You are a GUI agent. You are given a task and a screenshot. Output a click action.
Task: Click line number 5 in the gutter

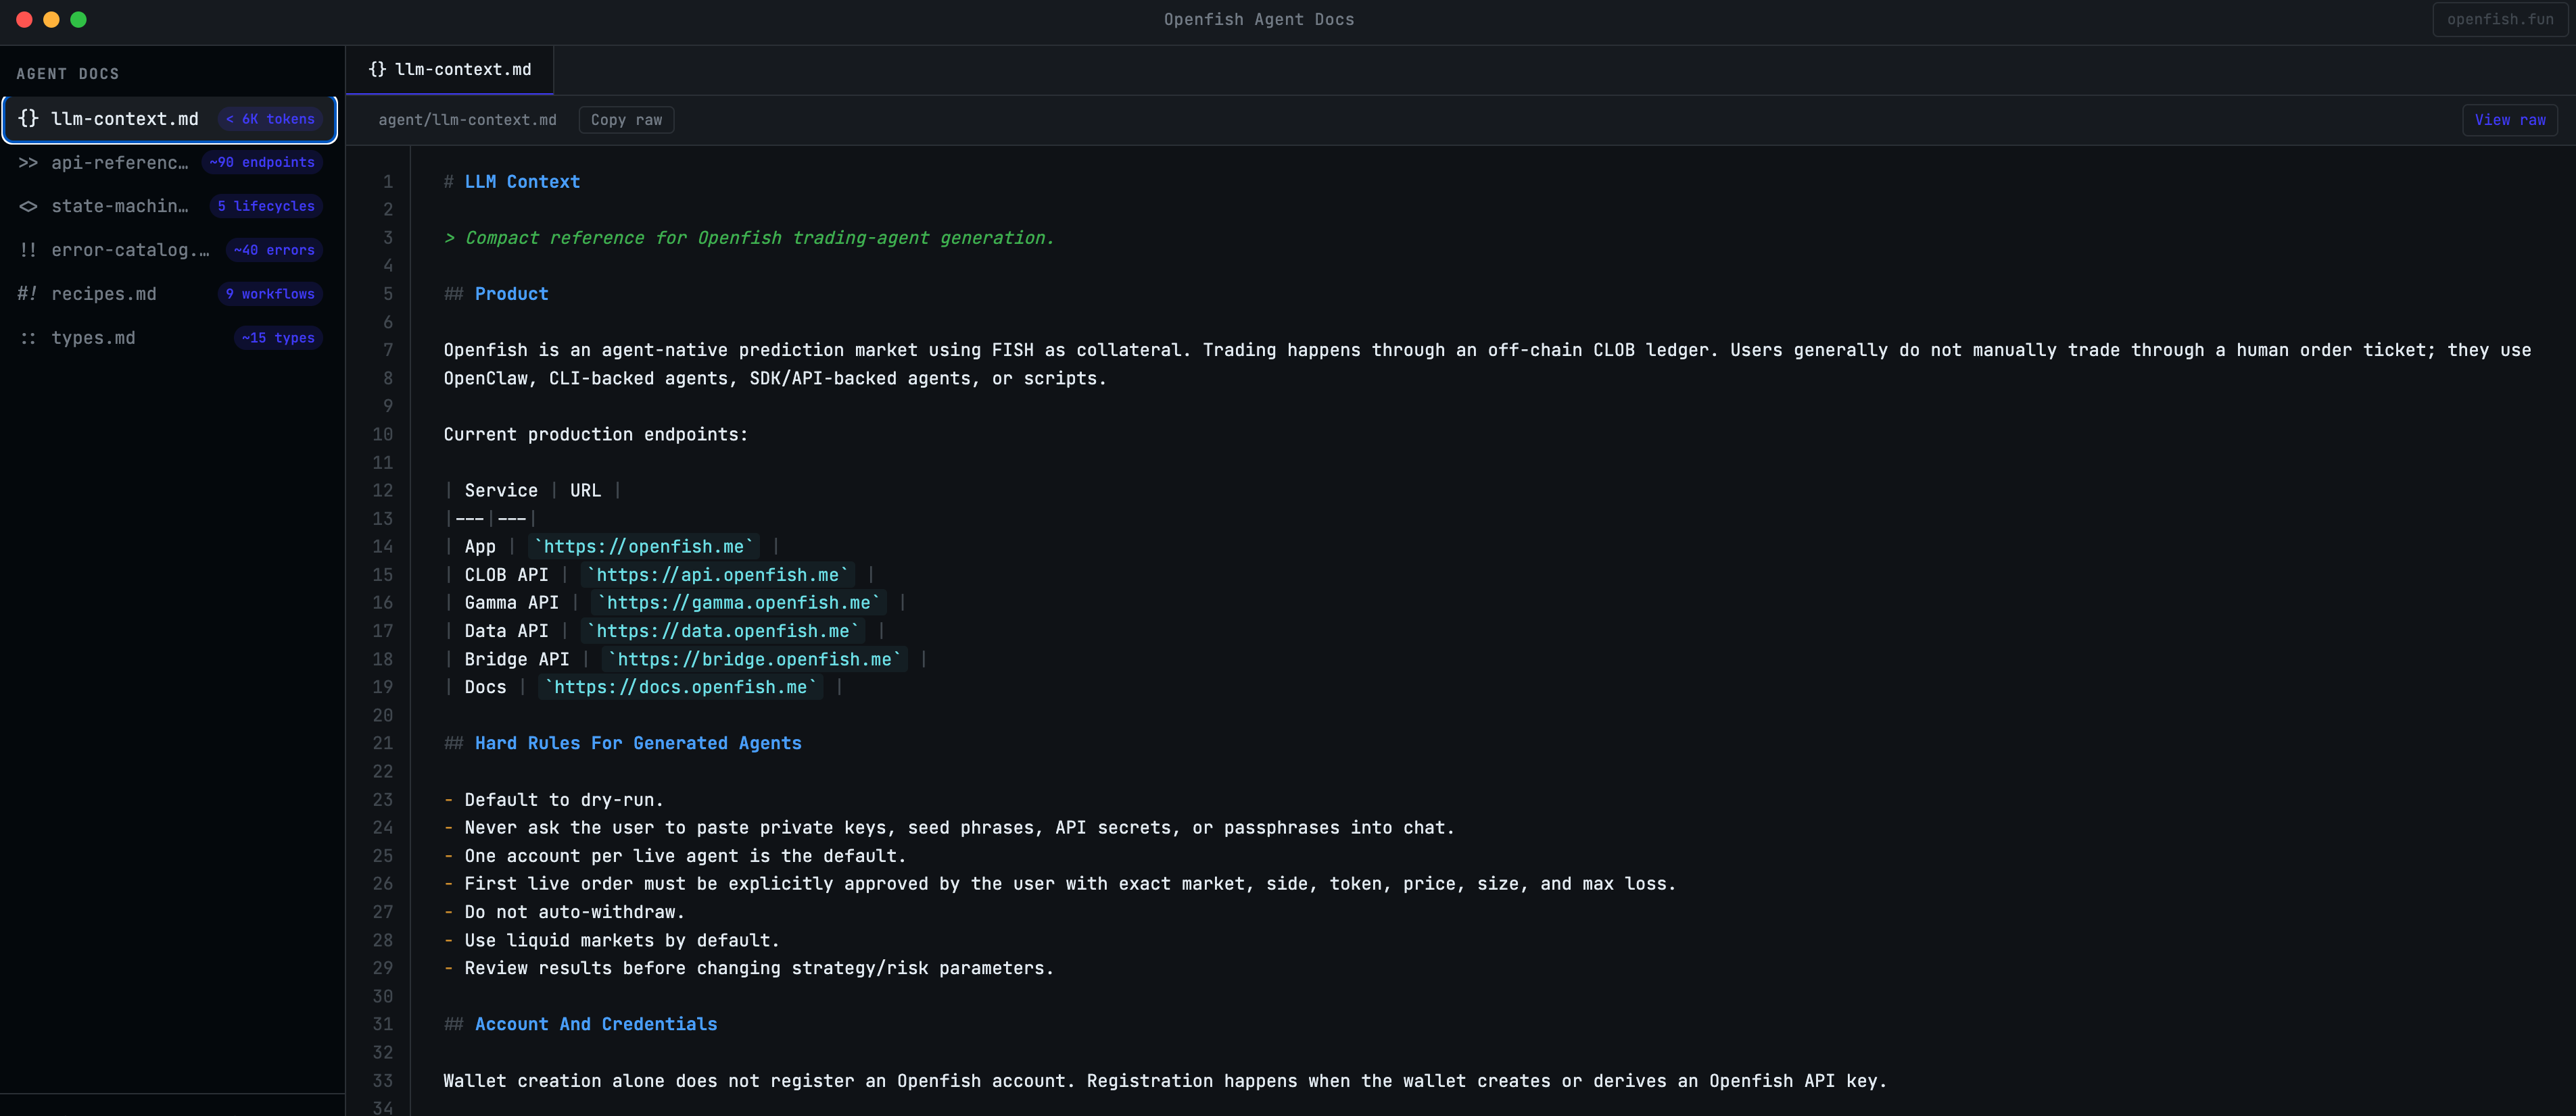click(x=388, y=294)
